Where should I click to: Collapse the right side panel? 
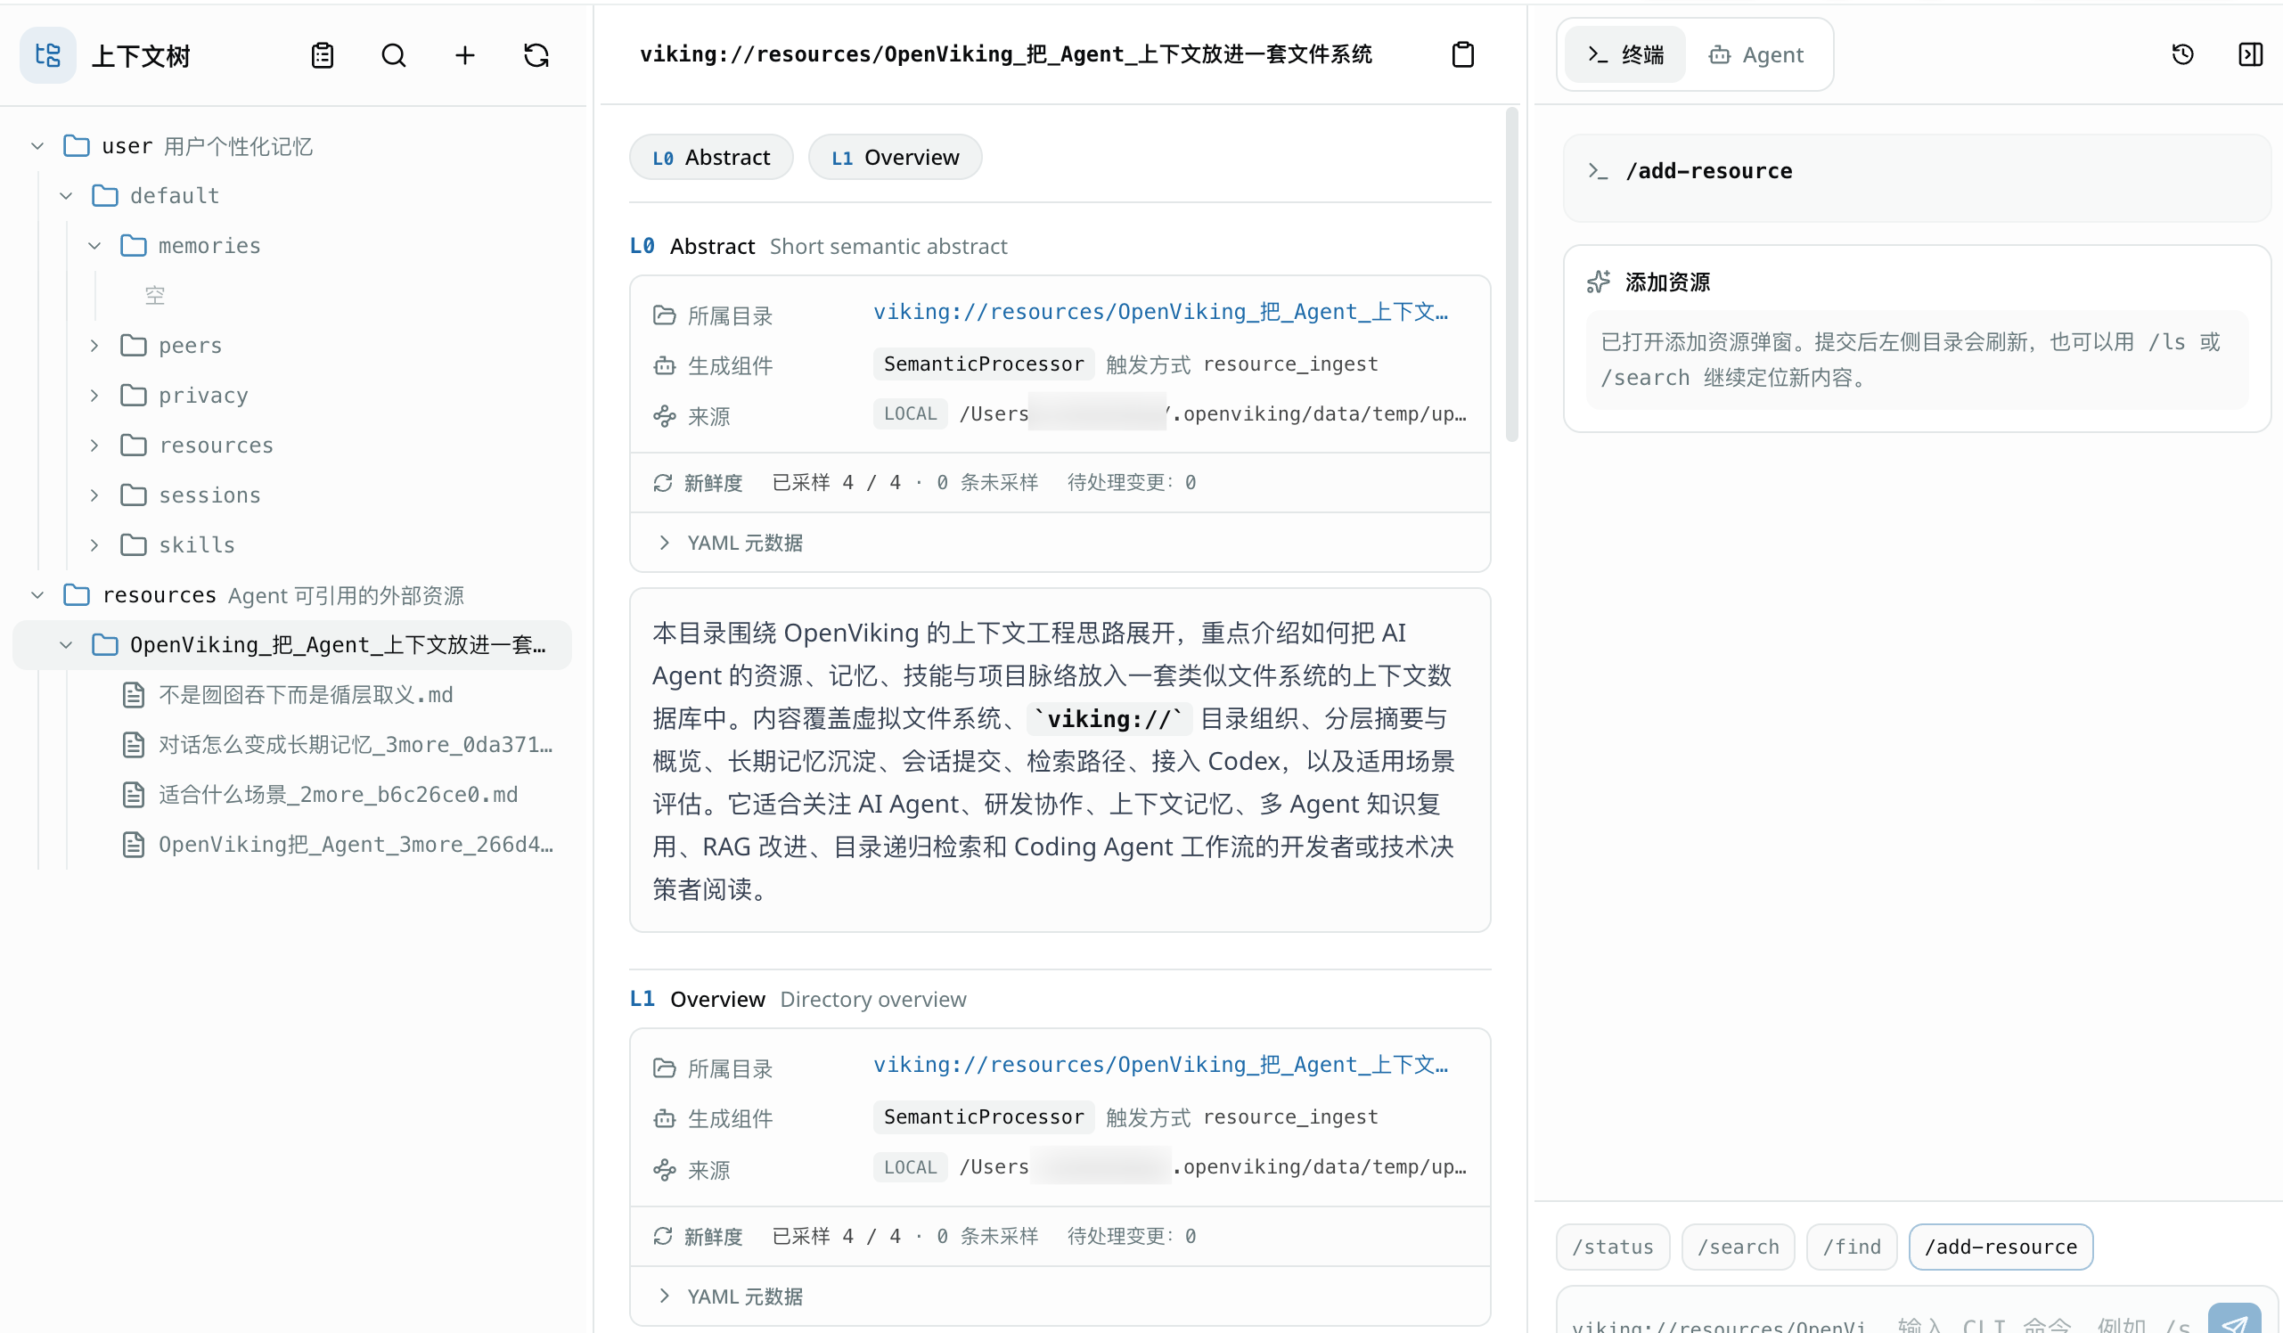pyautogui.click(x=2249, y=54)
